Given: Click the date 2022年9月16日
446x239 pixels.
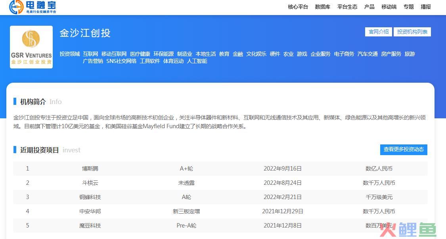Looking at the screenshot, I should pyautogui.click(x=282, y=169).
